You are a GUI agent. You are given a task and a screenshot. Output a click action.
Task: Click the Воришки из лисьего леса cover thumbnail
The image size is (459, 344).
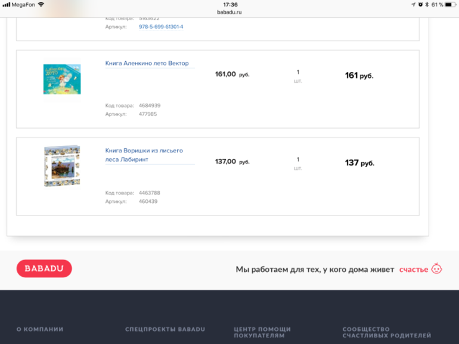[x=62, y=166]
